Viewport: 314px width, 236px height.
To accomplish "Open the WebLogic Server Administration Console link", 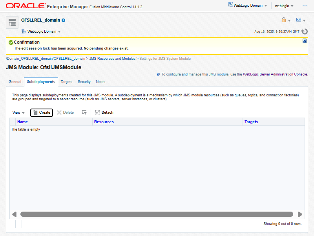I will click(x=275, y=74).
